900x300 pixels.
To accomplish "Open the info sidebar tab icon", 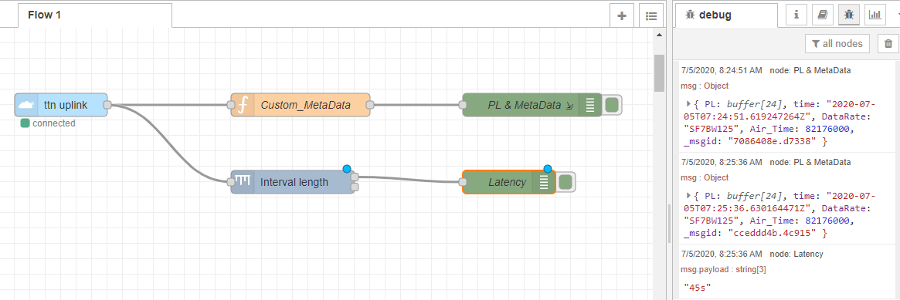I will (796, 15).
